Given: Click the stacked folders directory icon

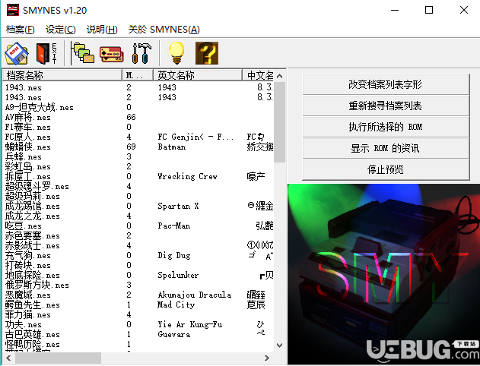Looking at the screenshot, I should click(x=82, y=53).
